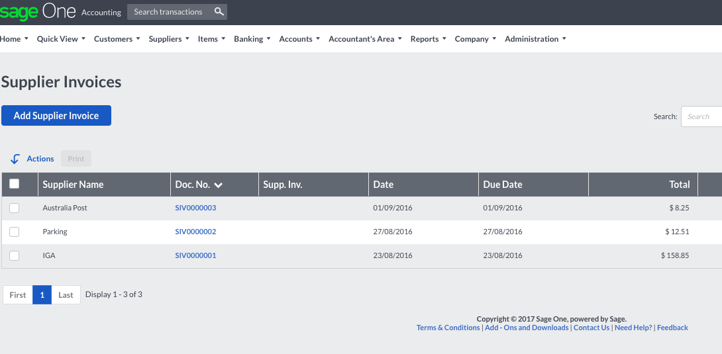Open the Home dropdown menu
This screenshot has height=354, width=722.
(x=15, y=39)
